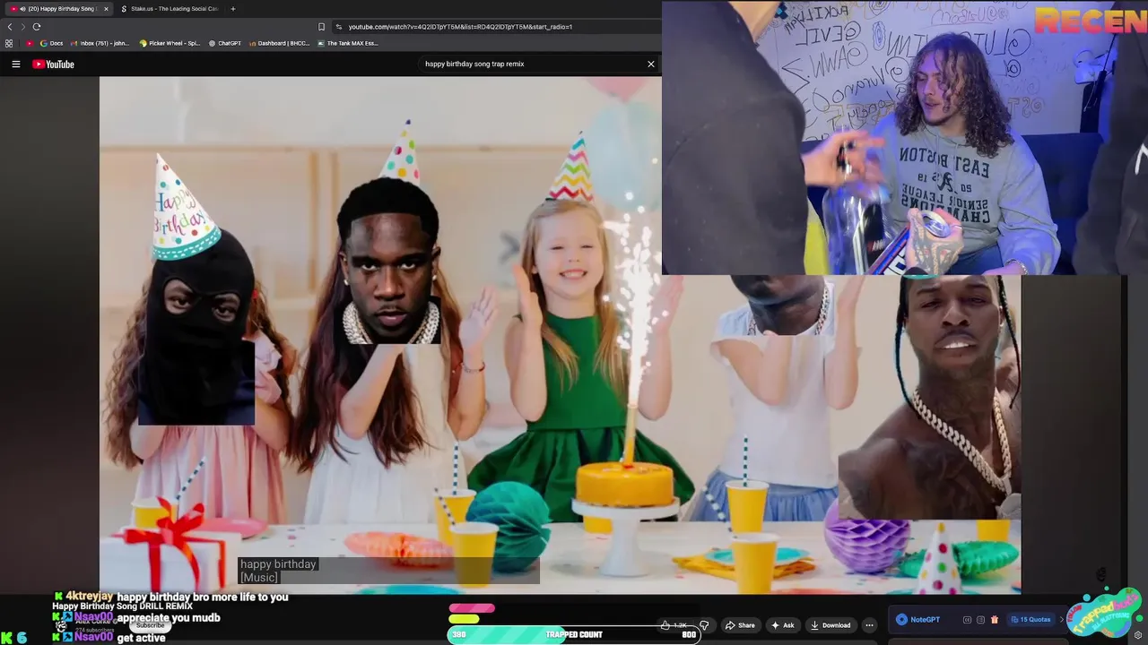
Task: Click the NoteGPT CC subtitles icon
Action: point(967,620)
